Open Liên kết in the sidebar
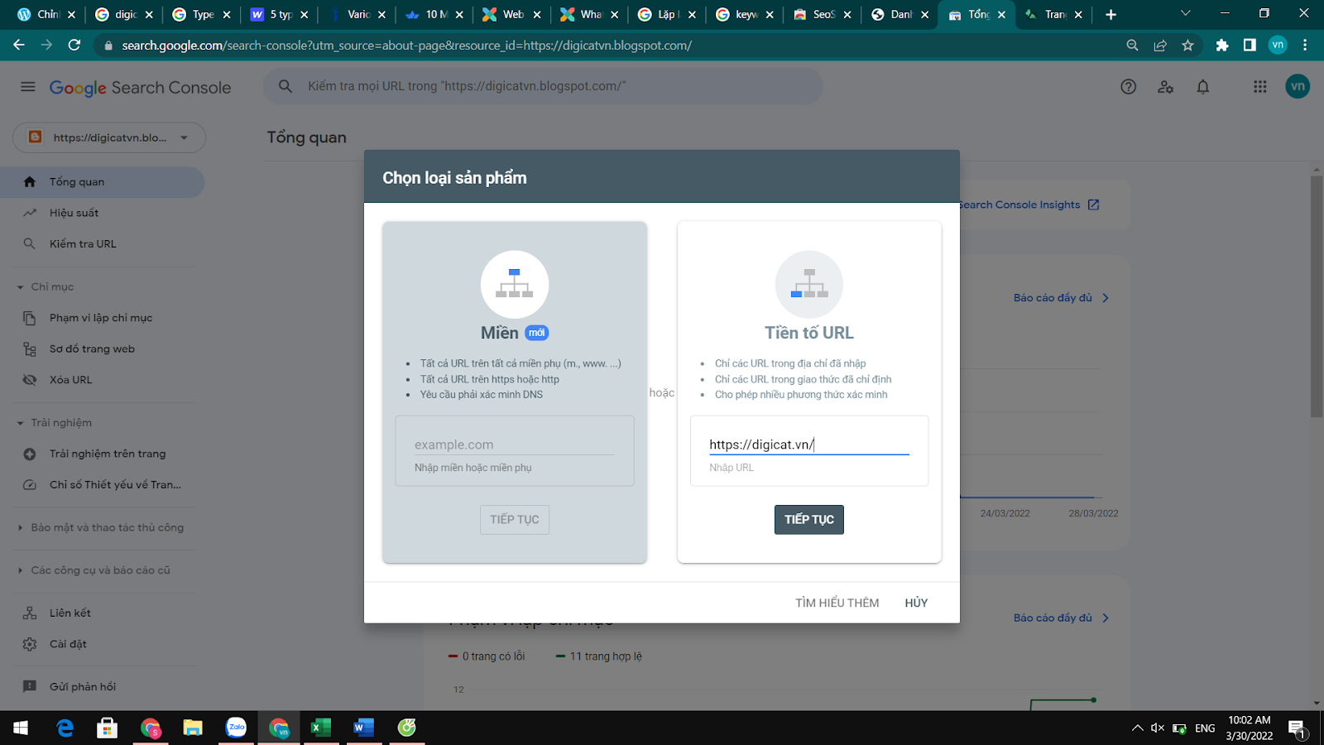Image resolution: width=1324 pixels, height=745 pixels. point(102,613)
